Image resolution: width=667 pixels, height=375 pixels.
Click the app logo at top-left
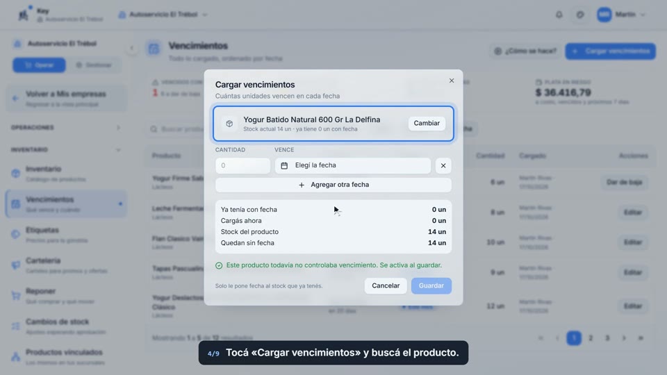click(x=24, y=15)
